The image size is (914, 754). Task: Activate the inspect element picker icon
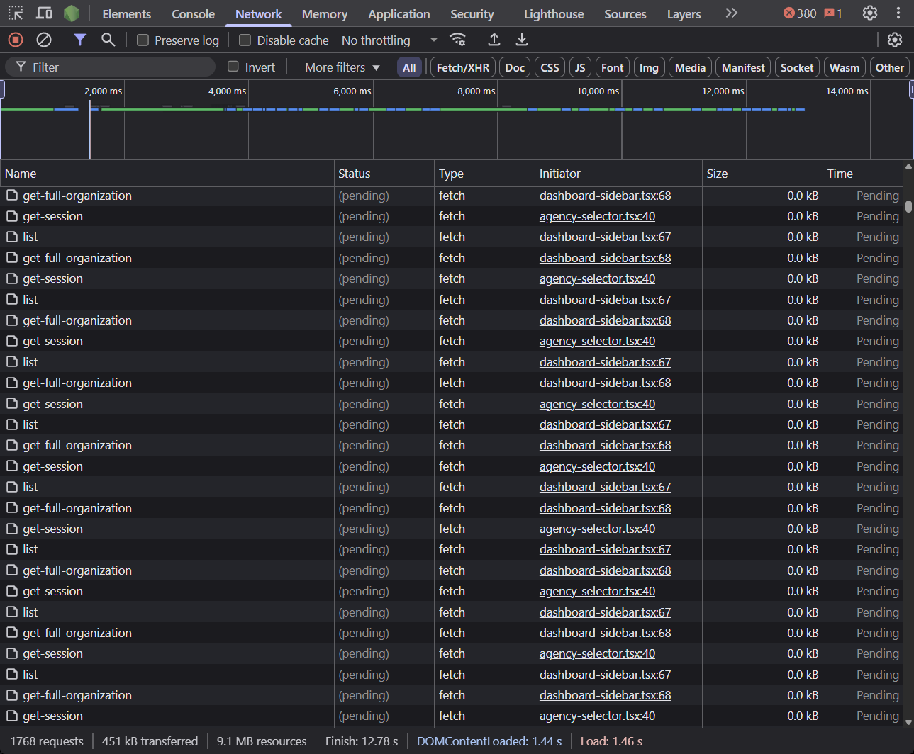16,13
